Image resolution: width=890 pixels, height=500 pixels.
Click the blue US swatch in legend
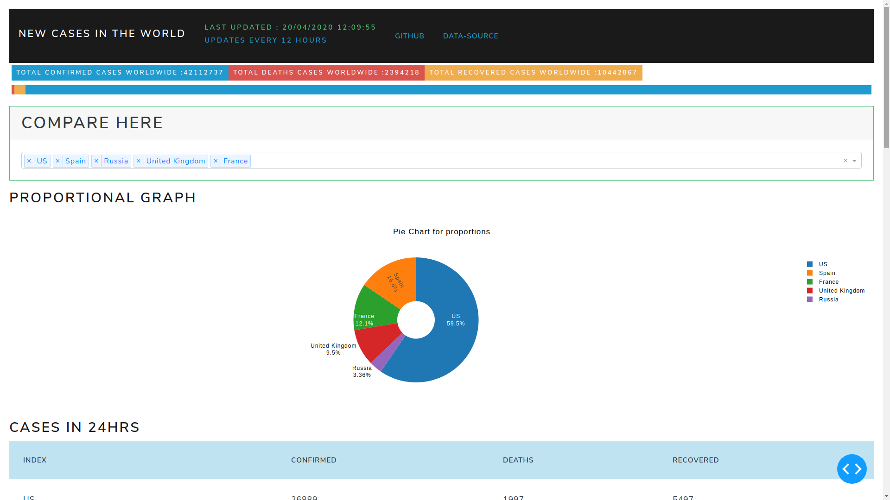click(x=810, y=264)
